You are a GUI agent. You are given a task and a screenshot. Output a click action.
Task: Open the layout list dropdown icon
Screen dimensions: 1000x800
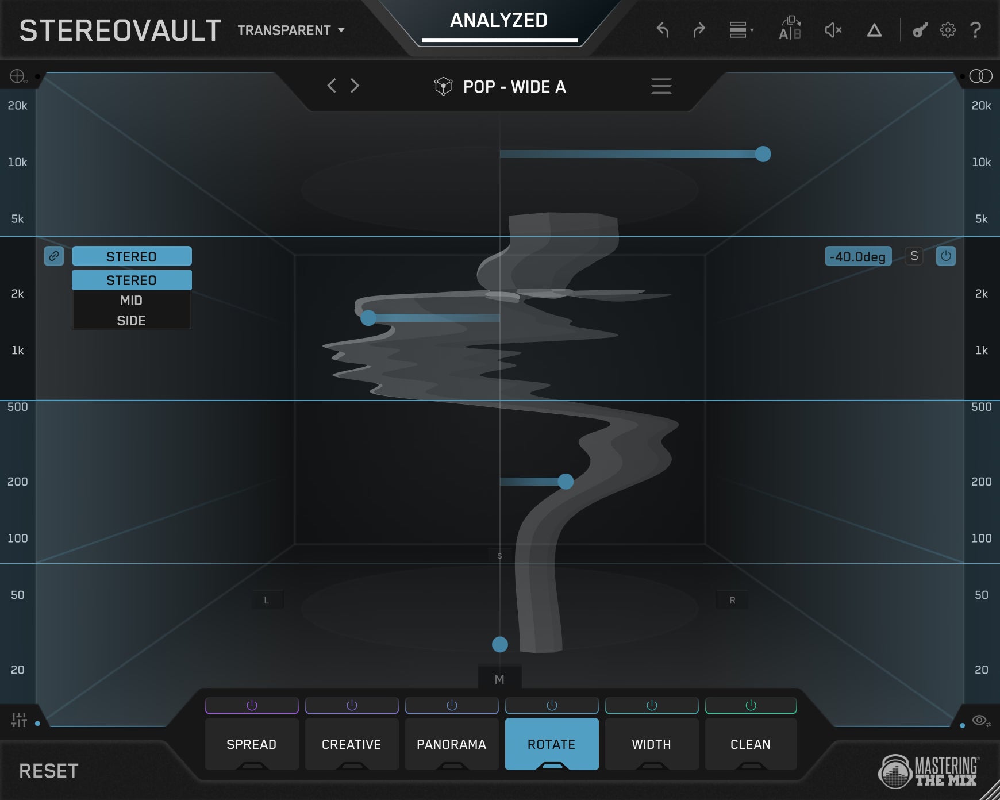[741, 30]
